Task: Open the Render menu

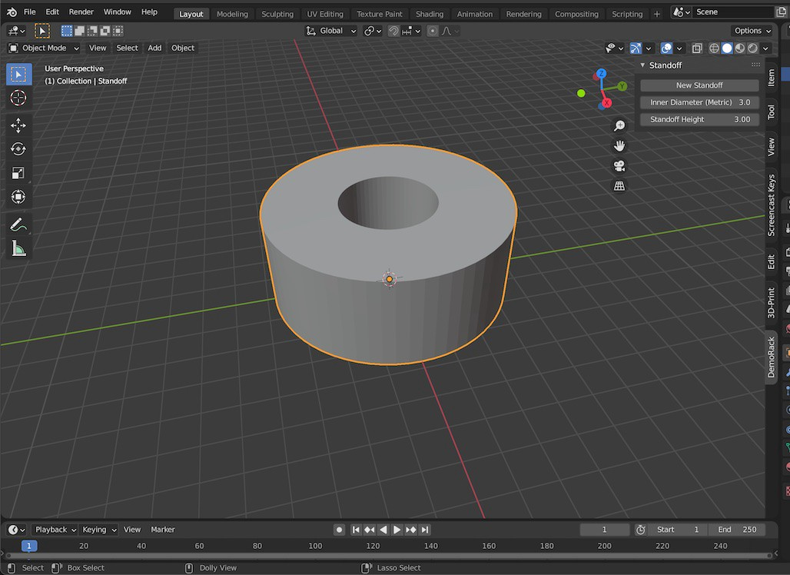Action: [x=81, y=12]
